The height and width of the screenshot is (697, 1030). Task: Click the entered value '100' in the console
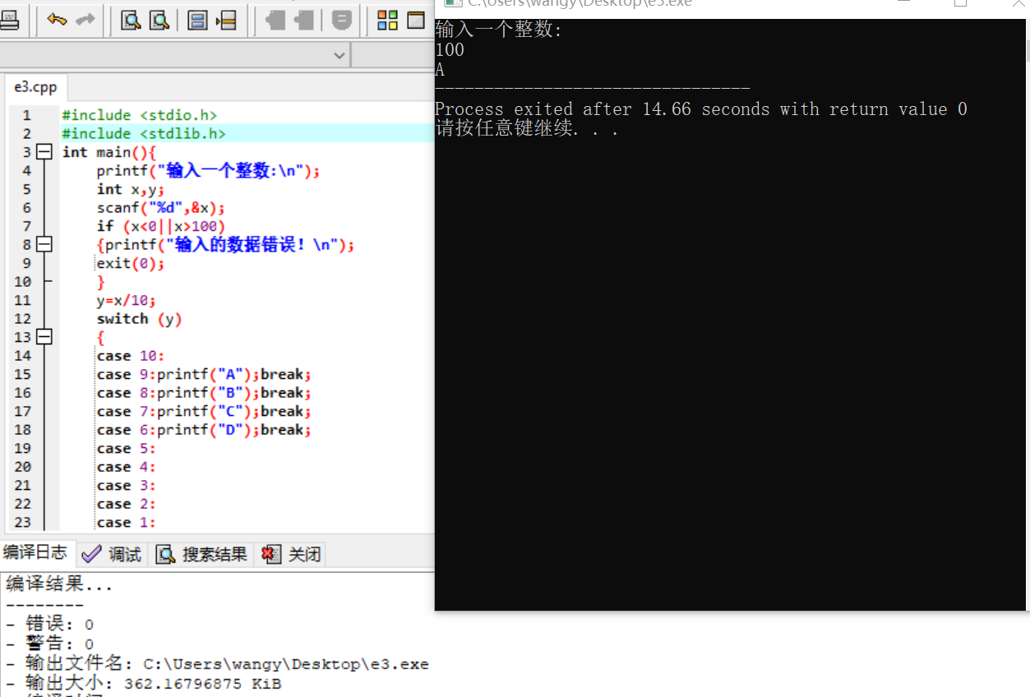pyautogui.click(x=450, y=50)
